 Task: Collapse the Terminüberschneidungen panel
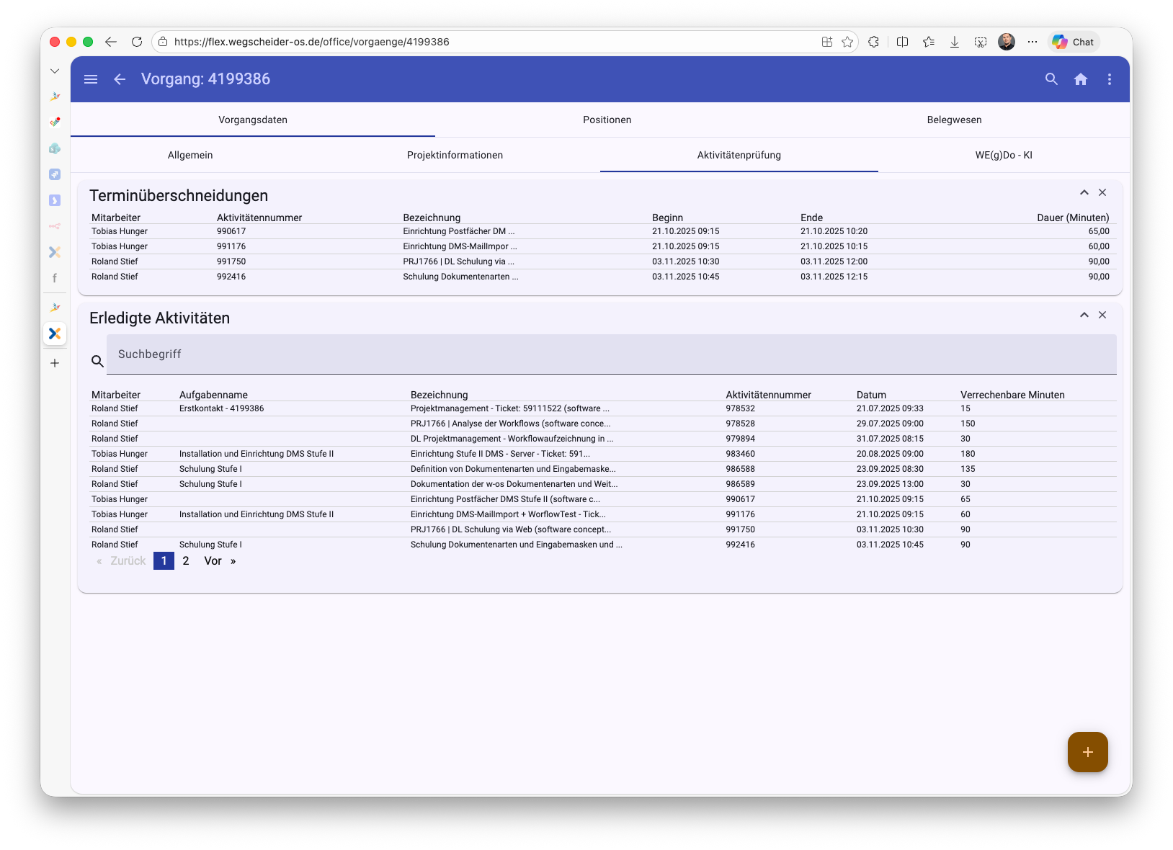(1084, 192)
